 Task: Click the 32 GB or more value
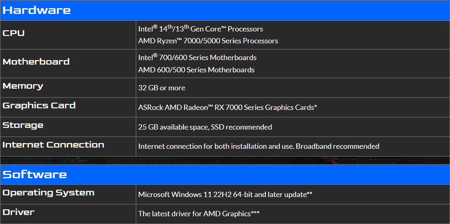tap(162, 88)
